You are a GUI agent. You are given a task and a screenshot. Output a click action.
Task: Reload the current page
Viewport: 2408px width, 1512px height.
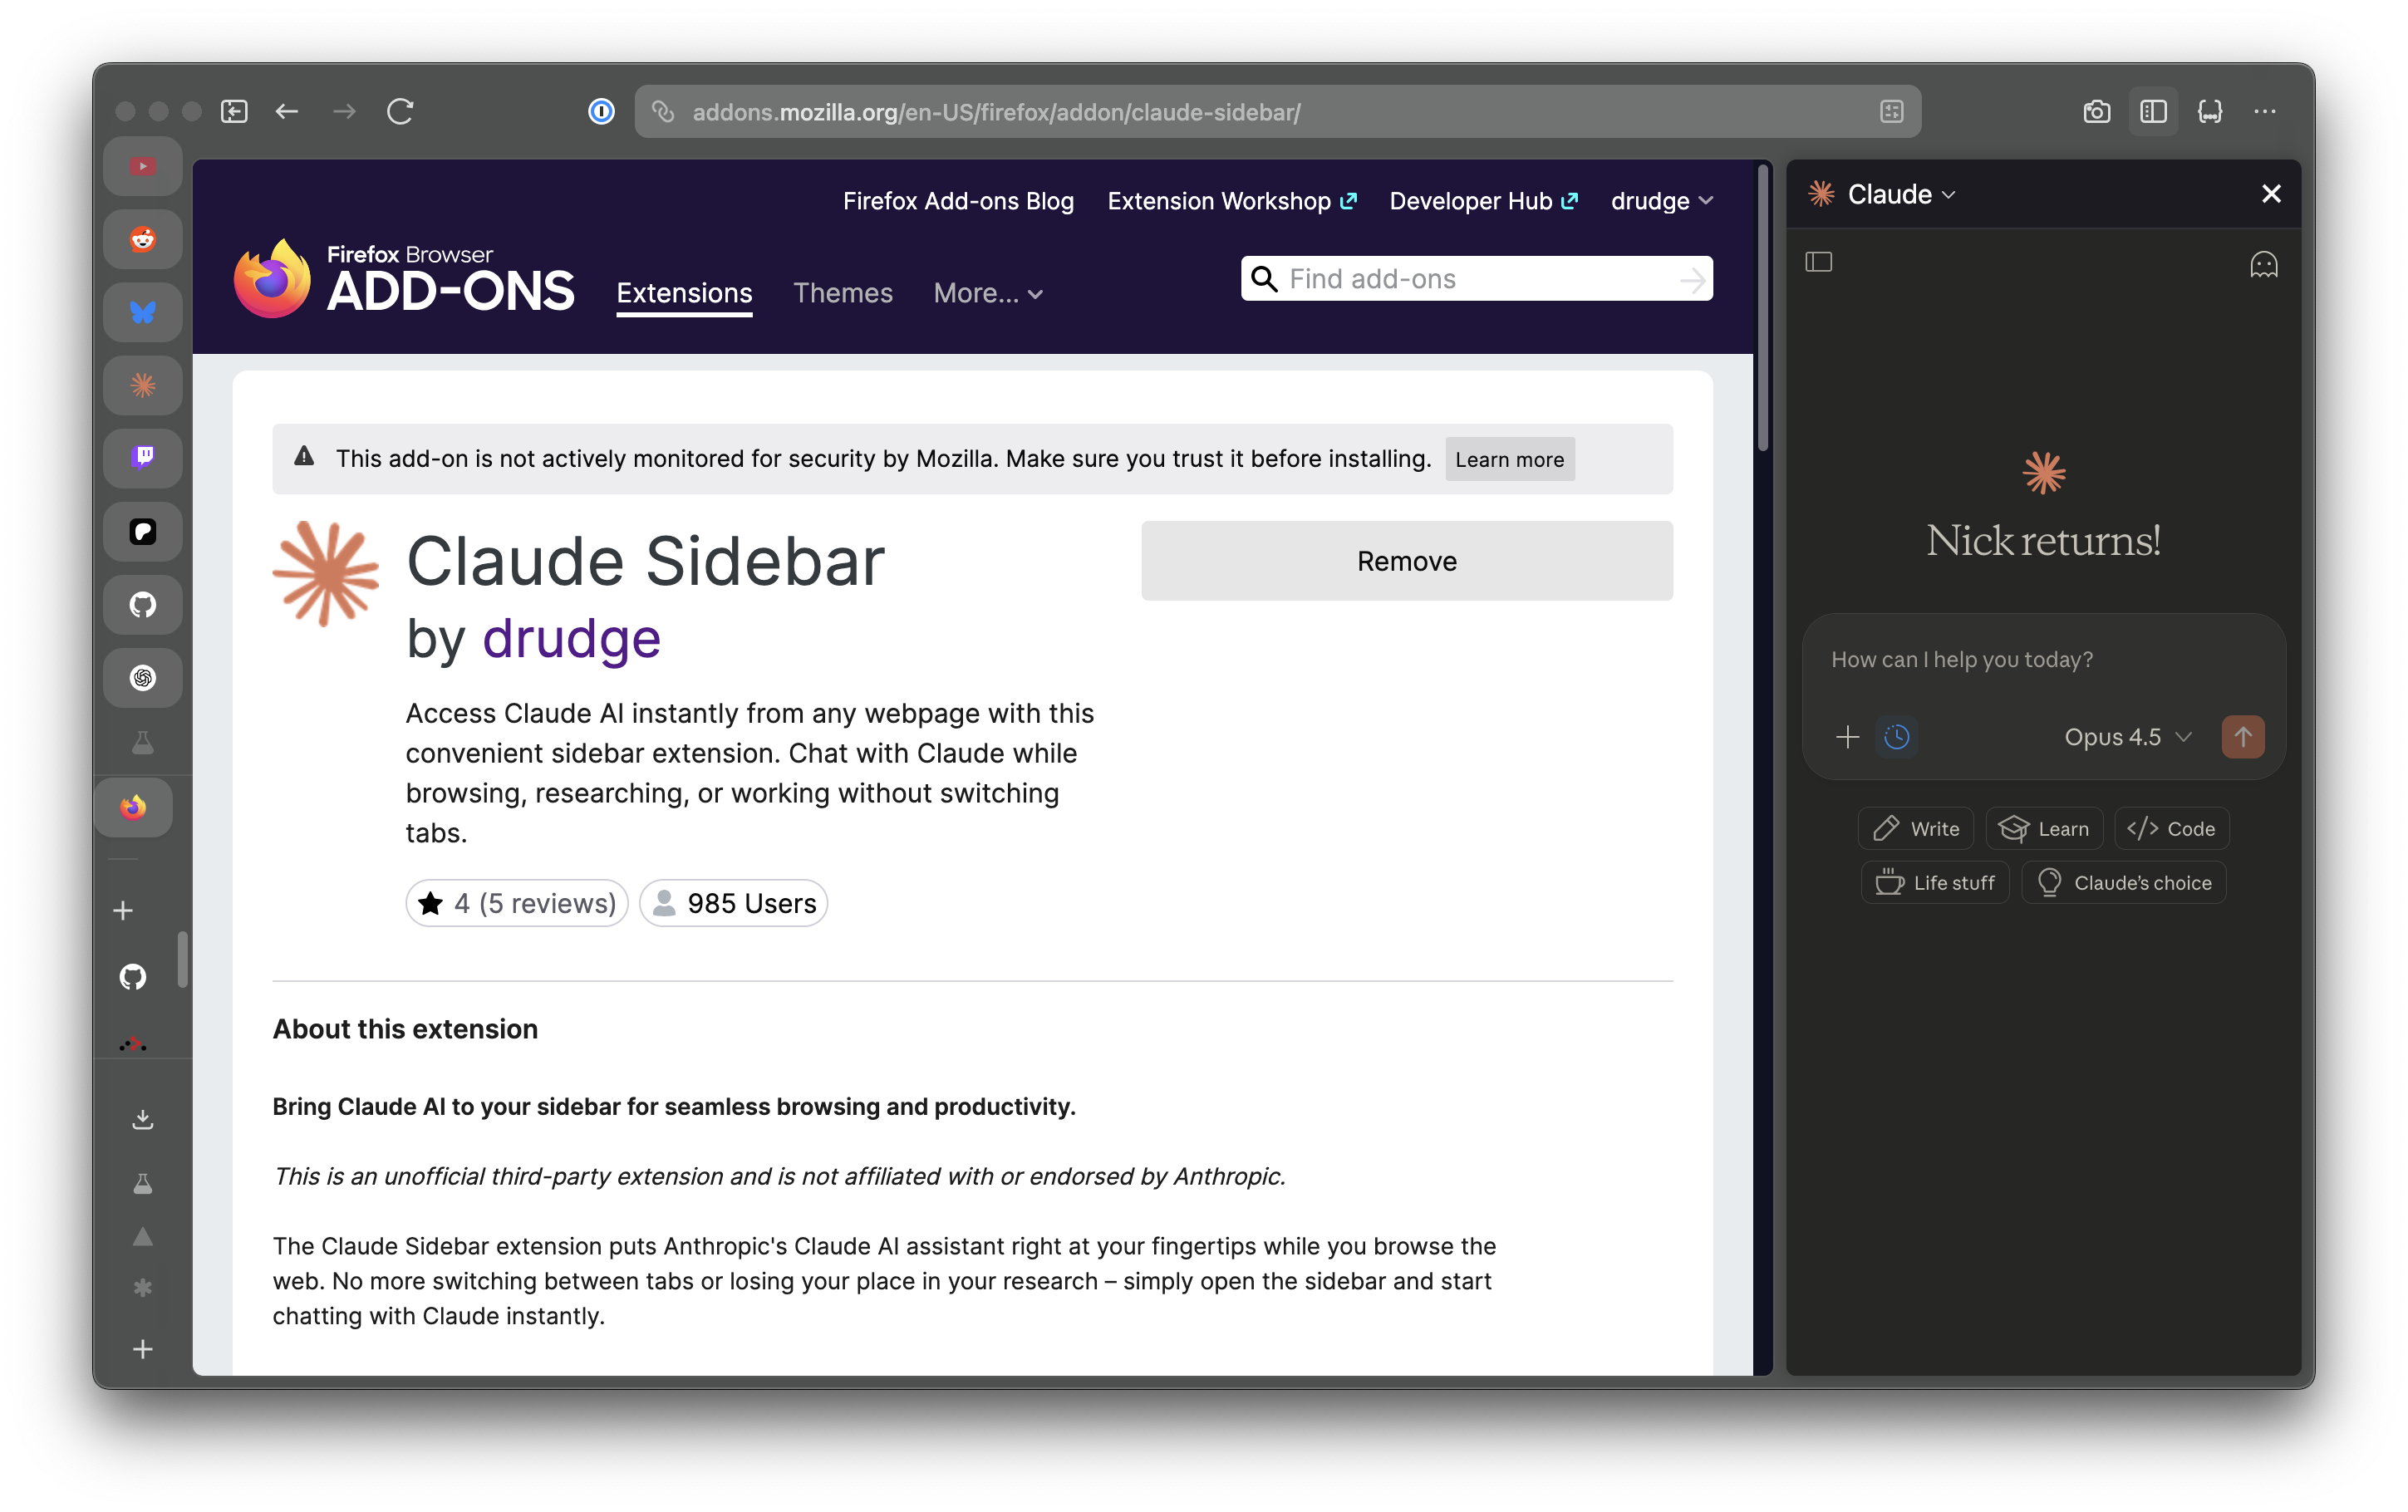pos(400,111)
